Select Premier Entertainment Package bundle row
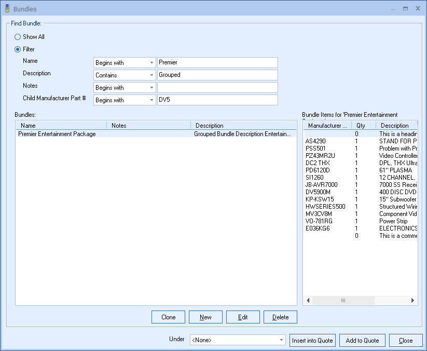The image size is (427, 351). [x=57, y=134]
